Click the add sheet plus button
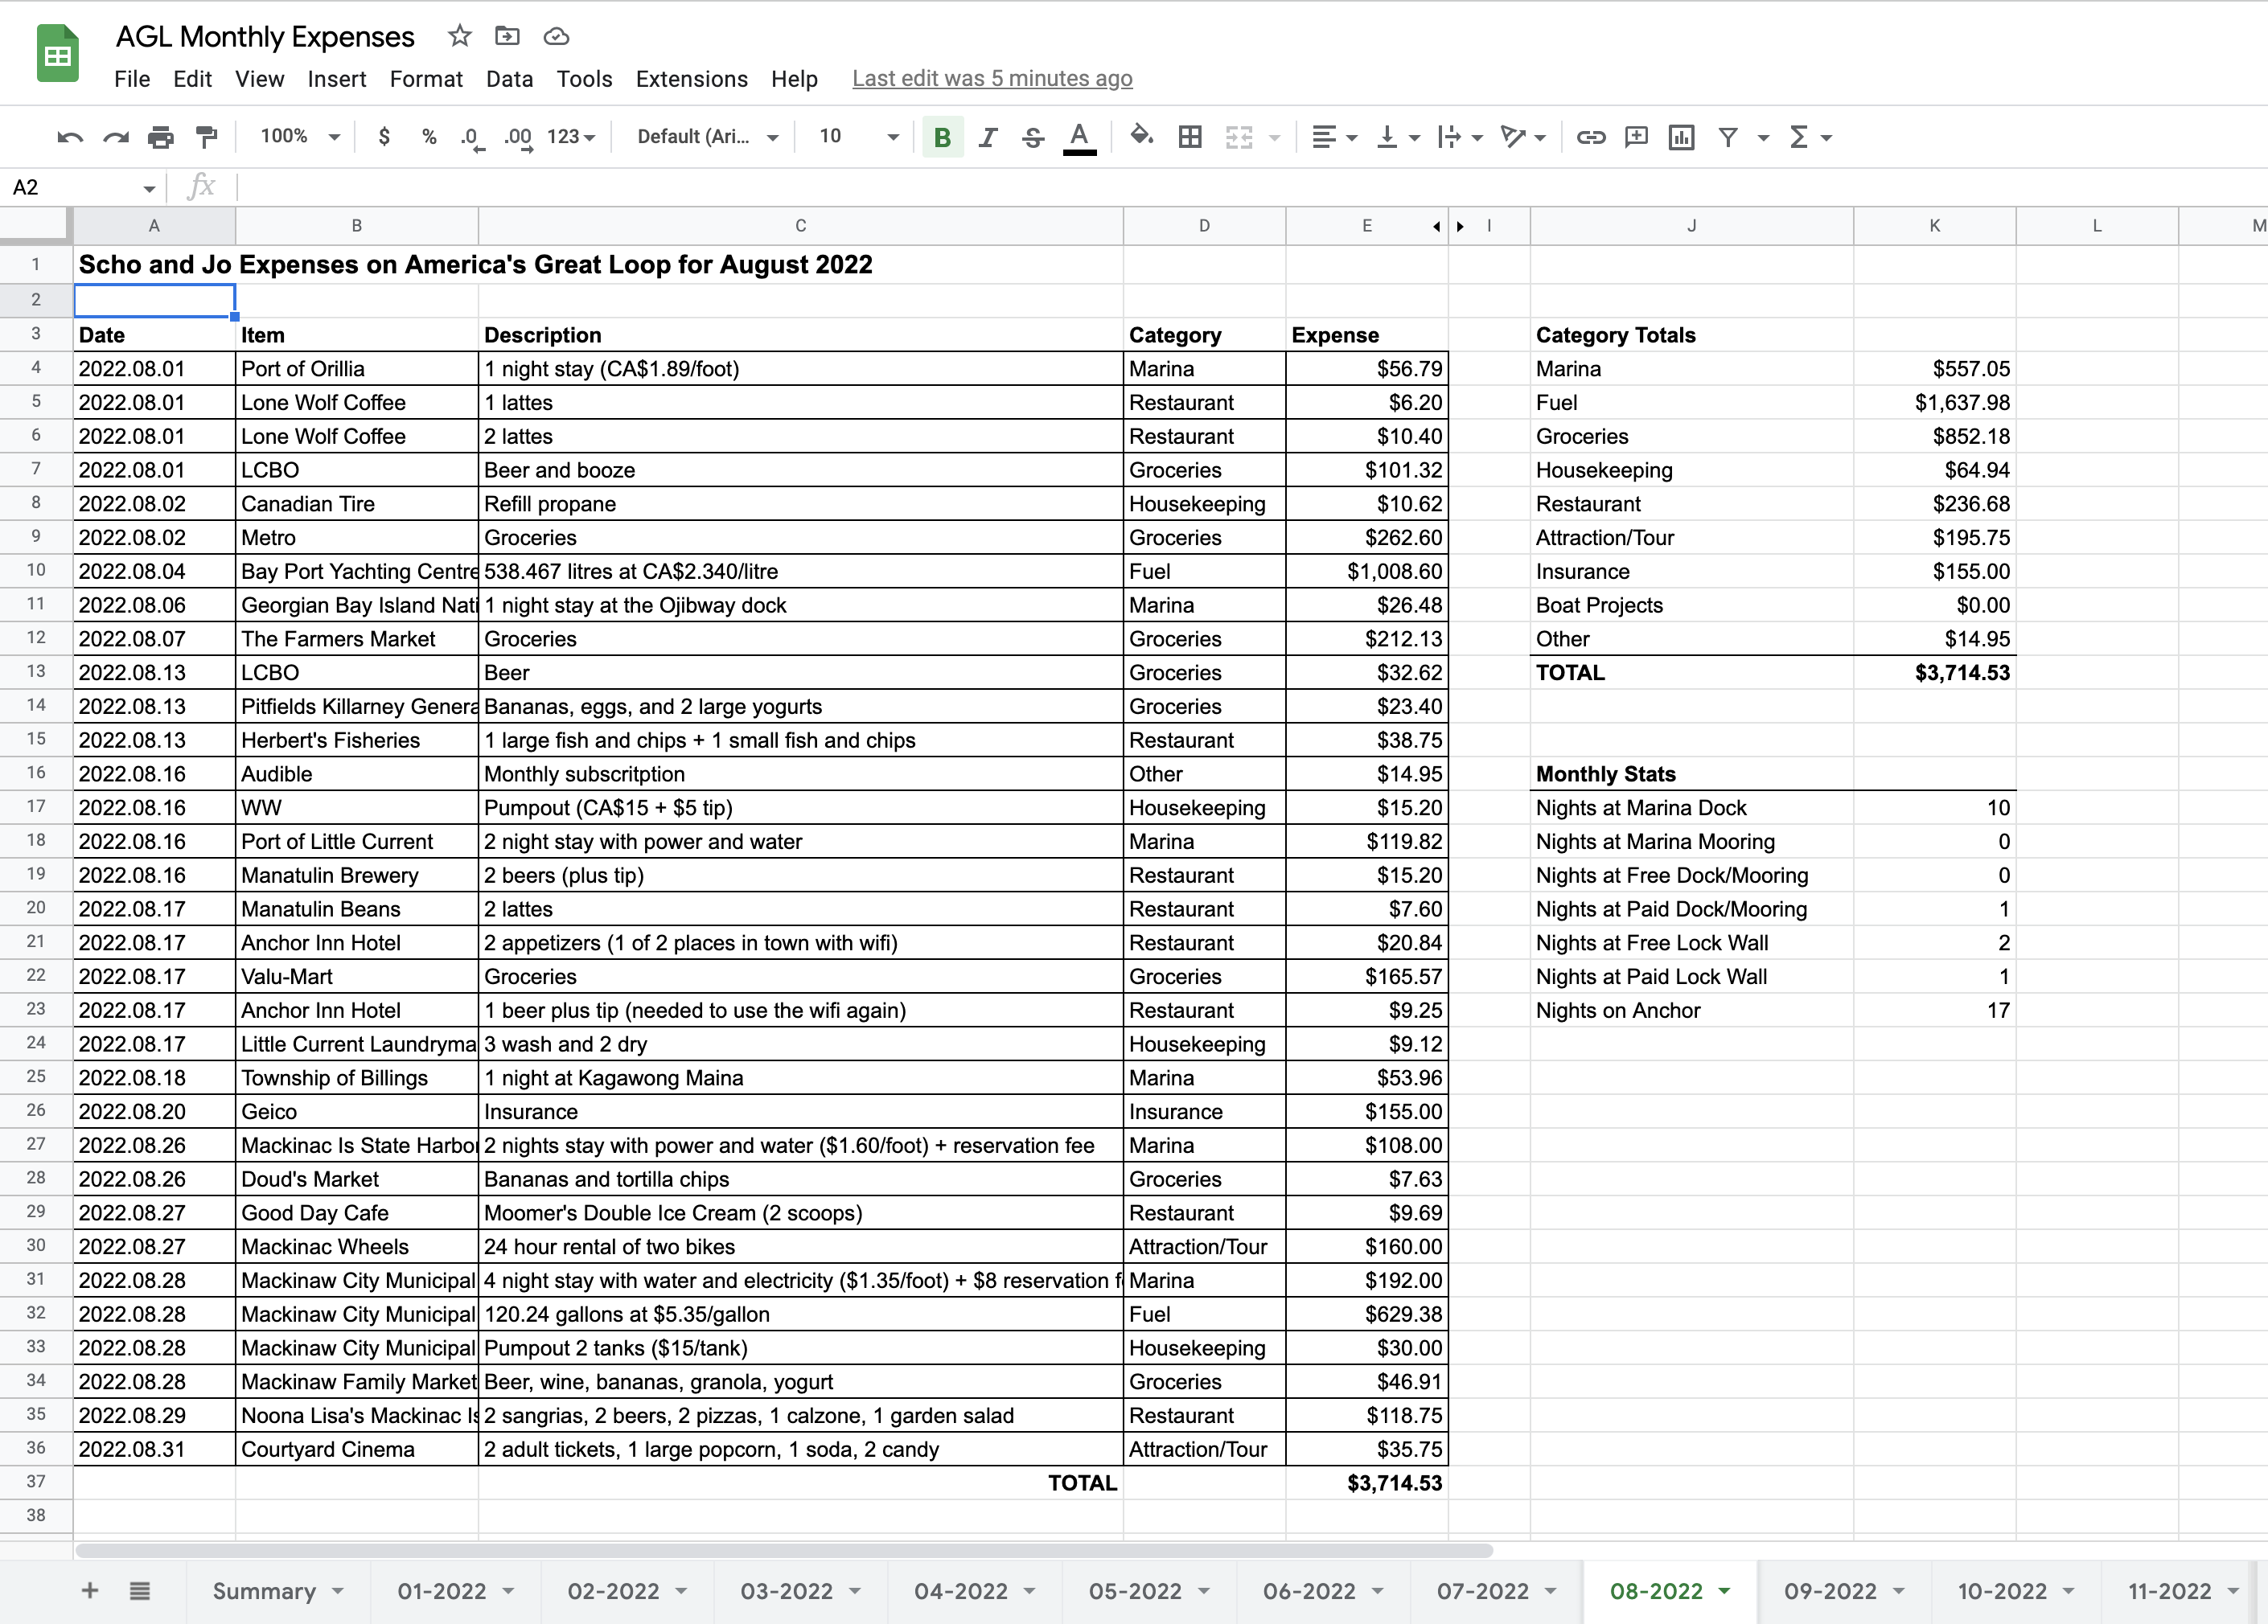Image resolution: width=2268 pixels, height=1624 pixels. [x=90, y=1590]
